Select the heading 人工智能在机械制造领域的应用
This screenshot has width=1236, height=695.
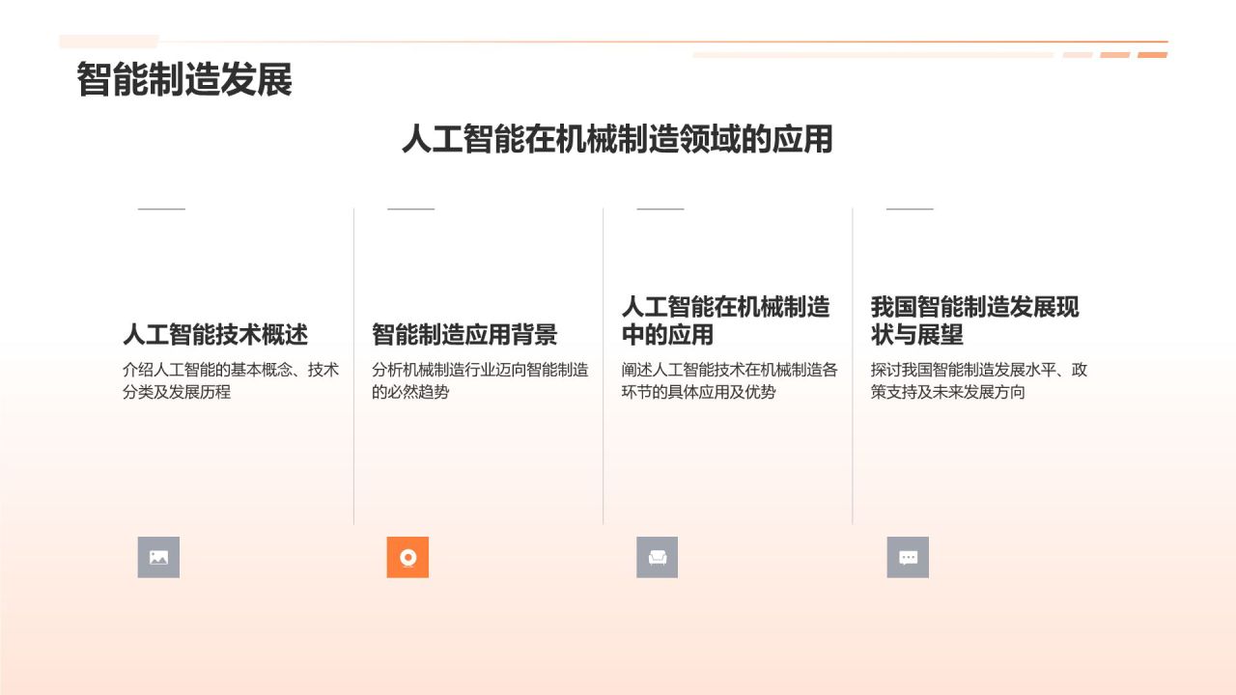tap(617, 139)
